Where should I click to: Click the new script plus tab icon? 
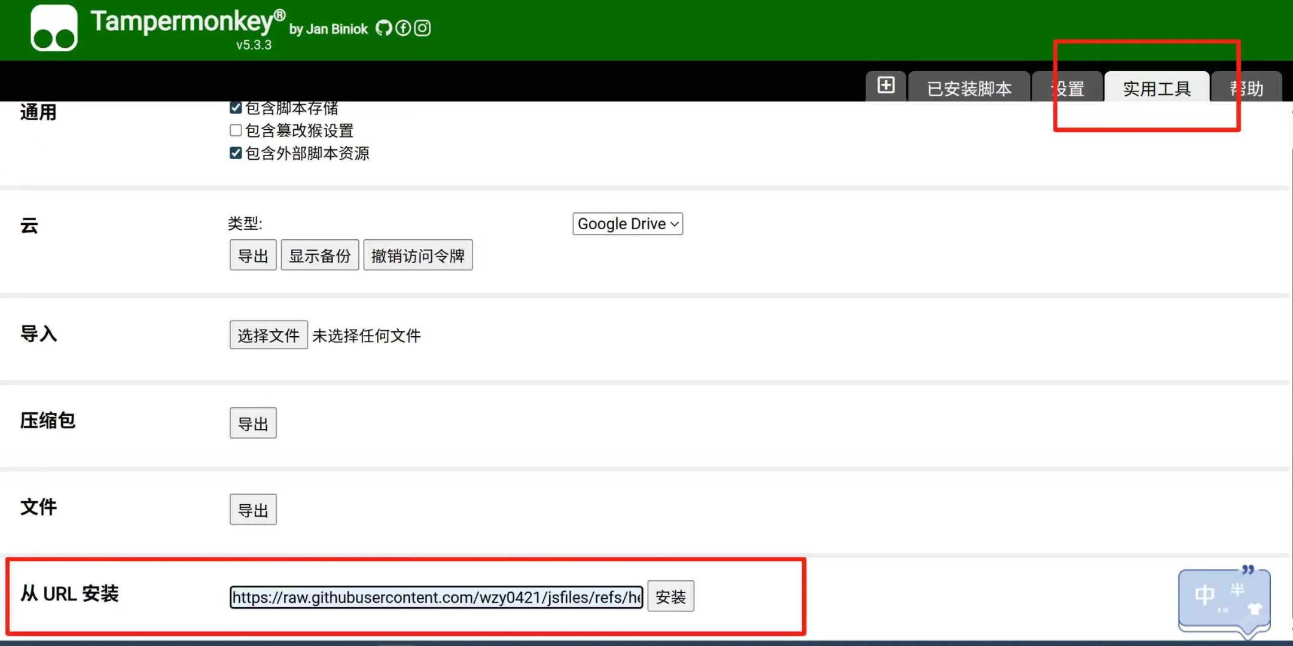click(886, 86)
